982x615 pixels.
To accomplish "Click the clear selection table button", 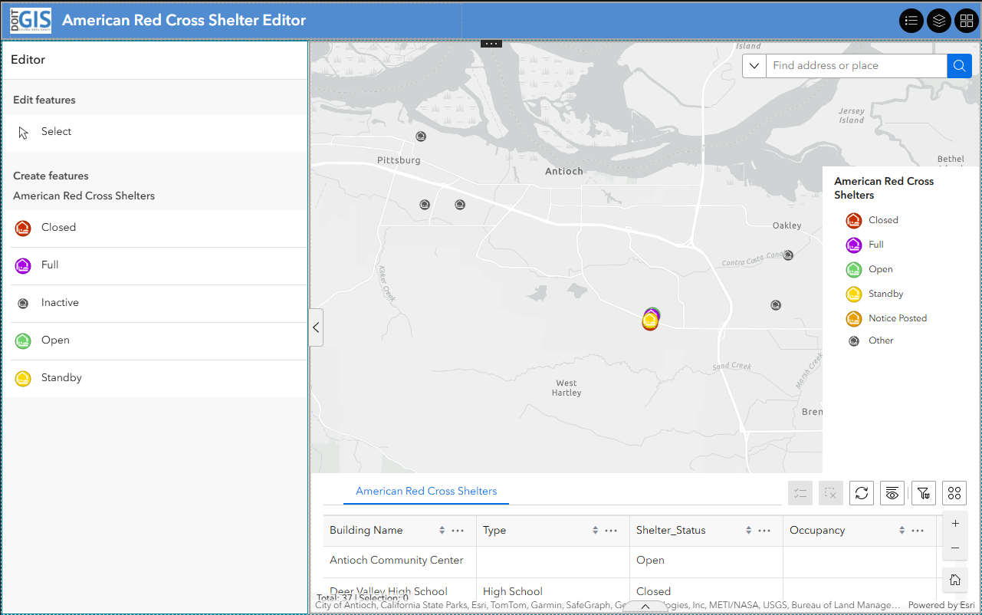I will (831, 493).
